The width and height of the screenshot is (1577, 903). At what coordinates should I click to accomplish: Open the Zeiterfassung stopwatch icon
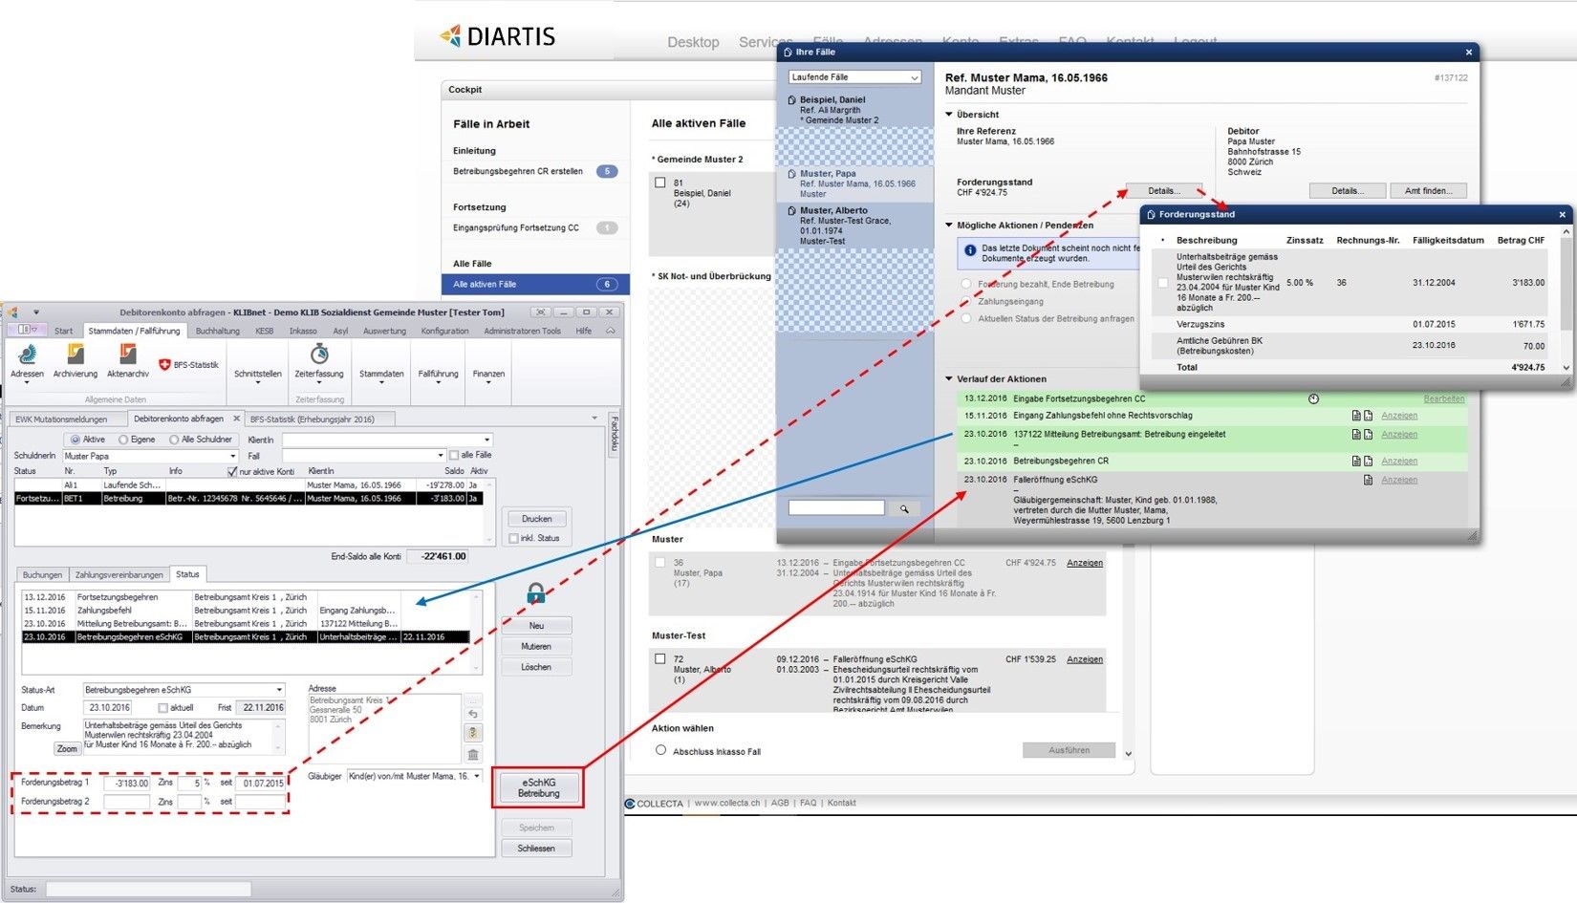319,355
